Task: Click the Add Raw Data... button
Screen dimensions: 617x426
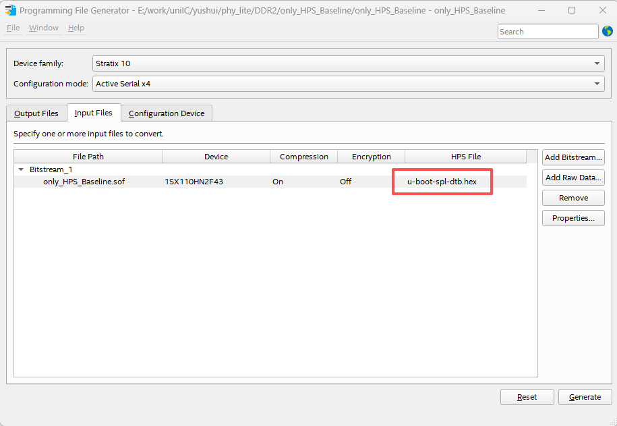Action: 573,178
